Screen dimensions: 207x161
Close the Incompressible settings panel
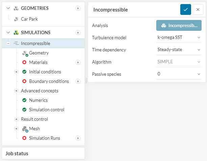[198, 10]
